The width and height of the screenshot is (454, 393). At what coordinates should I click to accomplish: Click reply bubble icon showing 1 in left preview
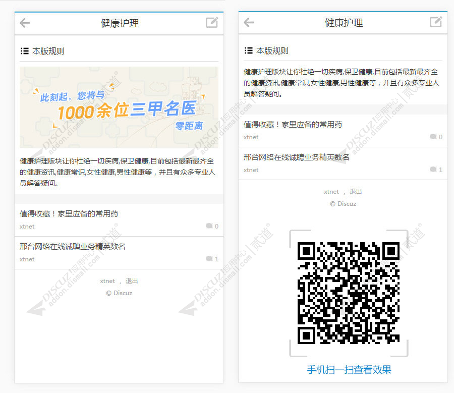(x=209, y=259)
